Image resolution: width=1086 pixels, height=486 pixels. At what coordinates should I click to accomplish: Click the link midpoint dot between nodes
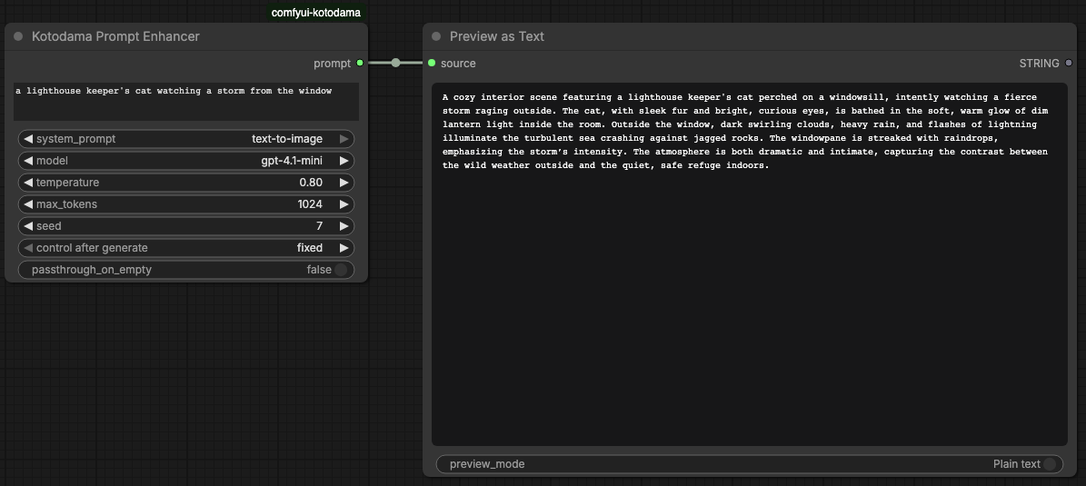tap(395, 63)
